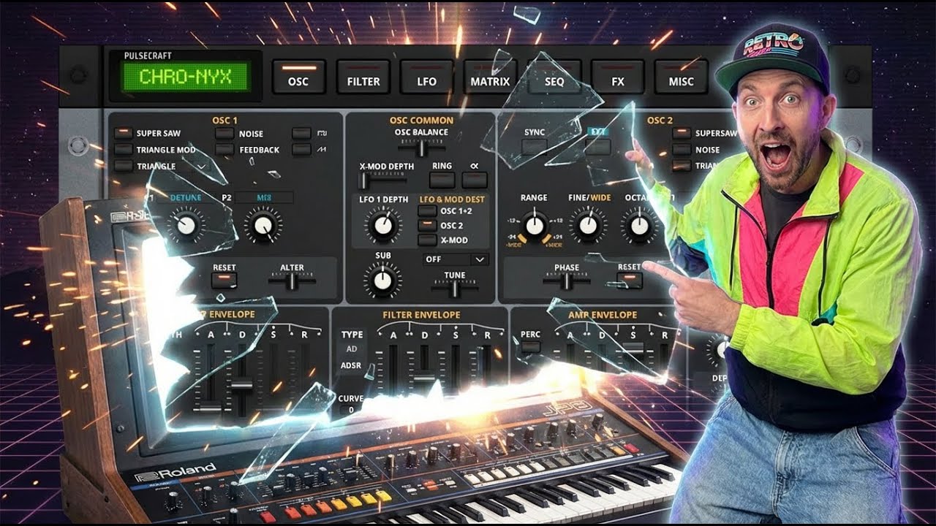Screen dimensions: 936x526
Task: Click the LFO 1 Depth knob
Action: (x=382, y=226)
